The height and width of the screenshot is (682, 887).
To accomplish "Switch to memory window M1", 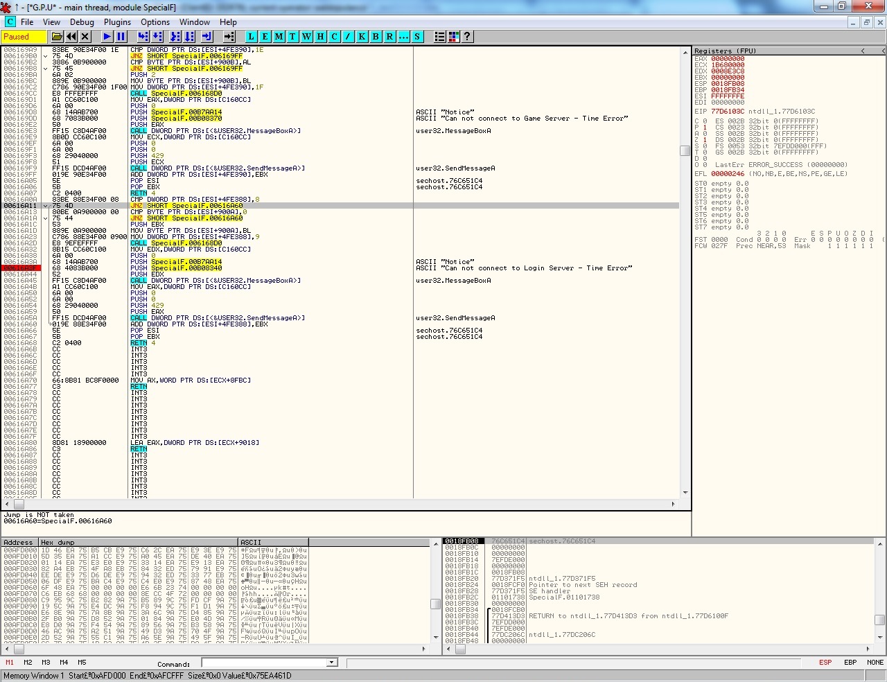I will point(10,663).
